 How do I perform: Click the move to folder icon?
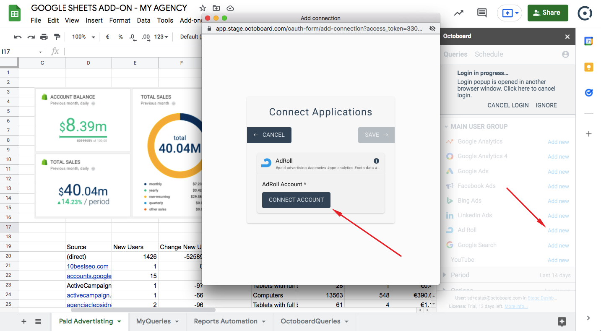216,8
